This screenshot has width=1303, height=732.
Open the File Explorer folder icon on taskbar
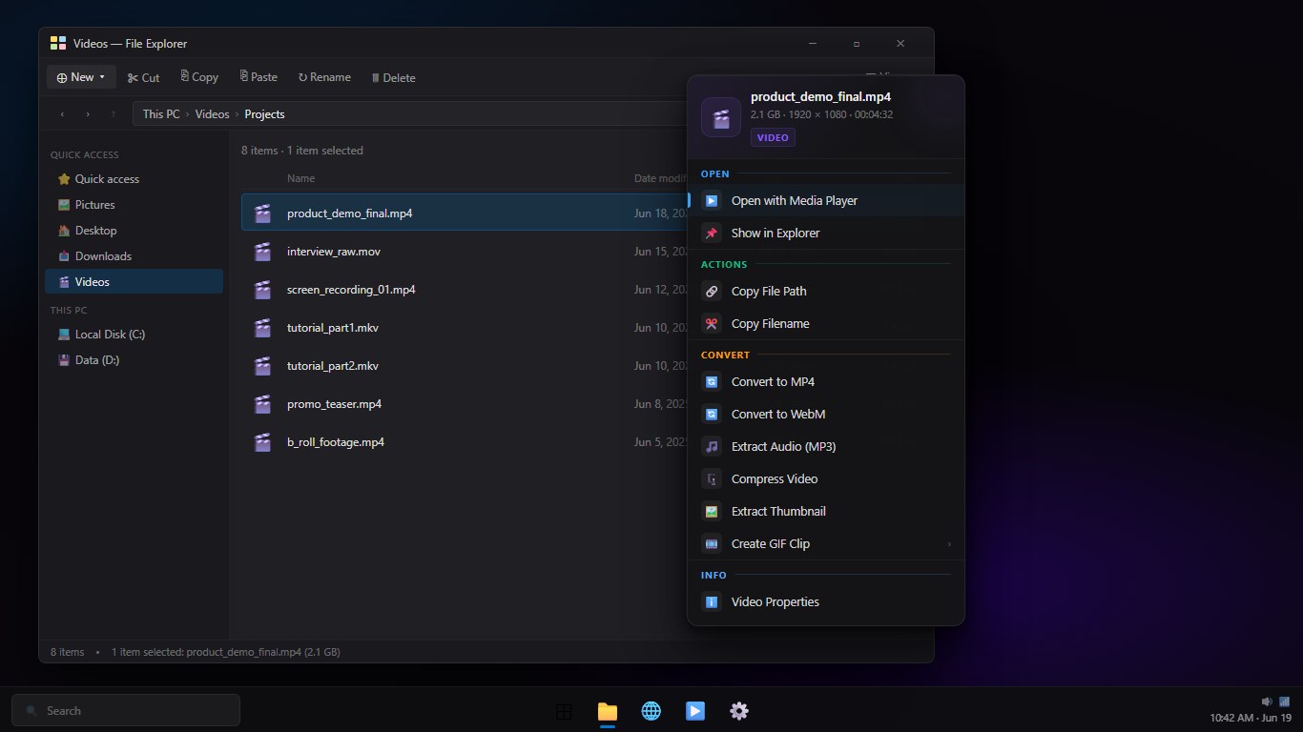(608, 711)
